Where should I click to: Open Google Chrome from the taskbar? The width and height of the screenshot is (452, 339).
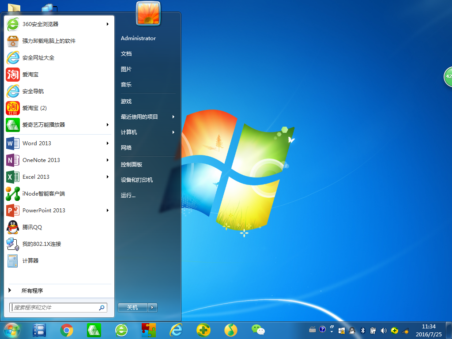67,330
